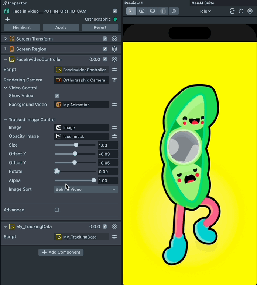
Task: Switch to the Preview 1 tab
Action: click(x=134, y=3)
